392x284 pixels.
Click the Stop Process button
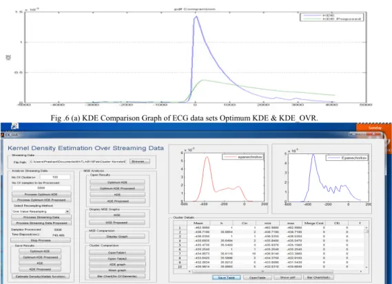[41, 240]
